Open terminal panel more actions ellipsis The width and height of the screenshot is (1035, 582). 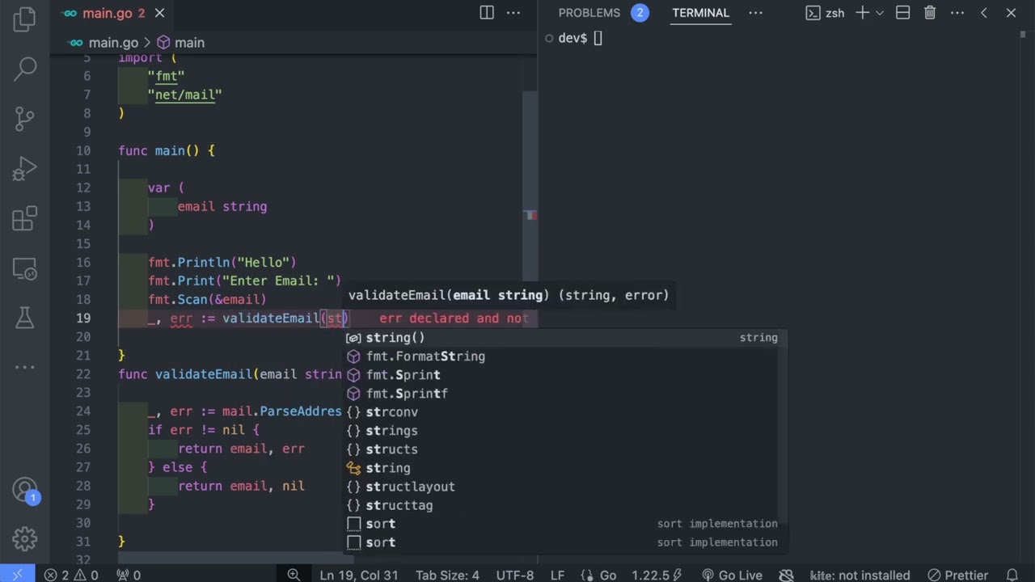point(957,13)
